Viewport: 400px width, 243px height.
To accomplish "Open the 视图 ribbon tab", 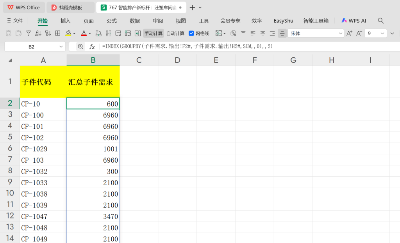I will tap(181, 21).
